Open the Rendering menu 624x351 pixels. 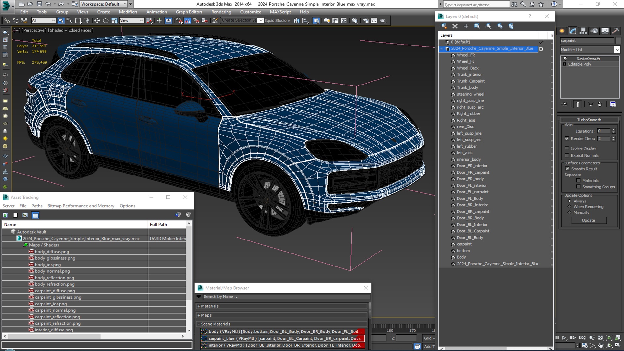[x=221, y=12]
